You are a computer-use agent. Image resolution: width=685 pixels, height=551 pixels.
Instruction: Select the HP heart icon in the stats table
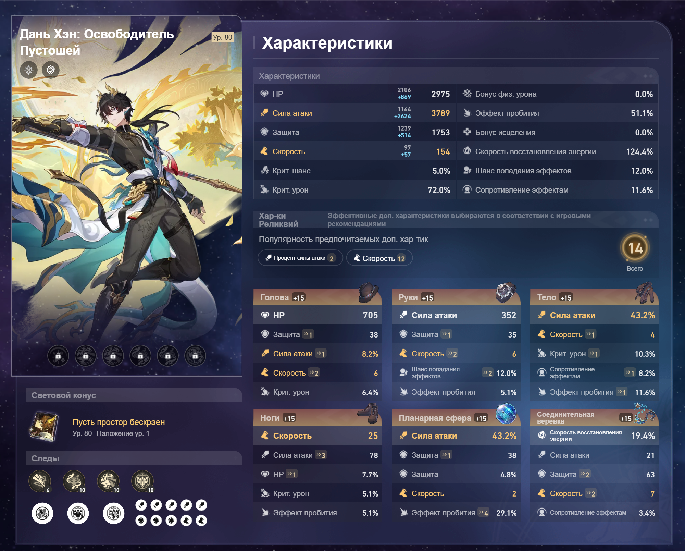coord(264,94)
